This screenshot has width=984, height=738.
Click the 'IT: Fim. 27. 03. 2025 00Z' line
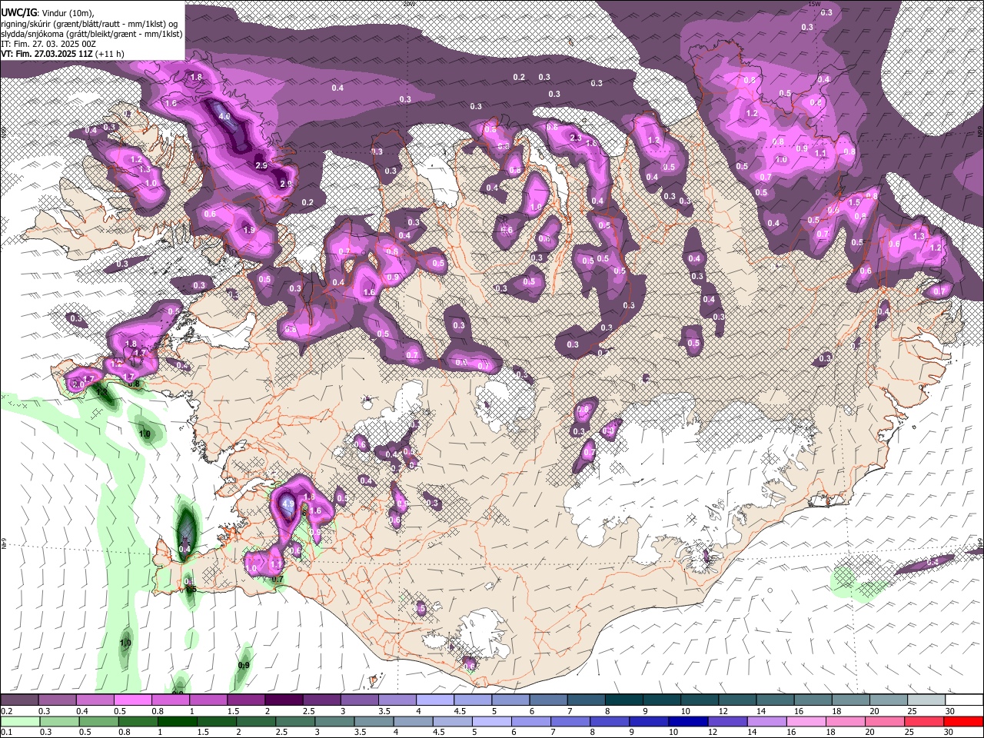pos(48,44)
